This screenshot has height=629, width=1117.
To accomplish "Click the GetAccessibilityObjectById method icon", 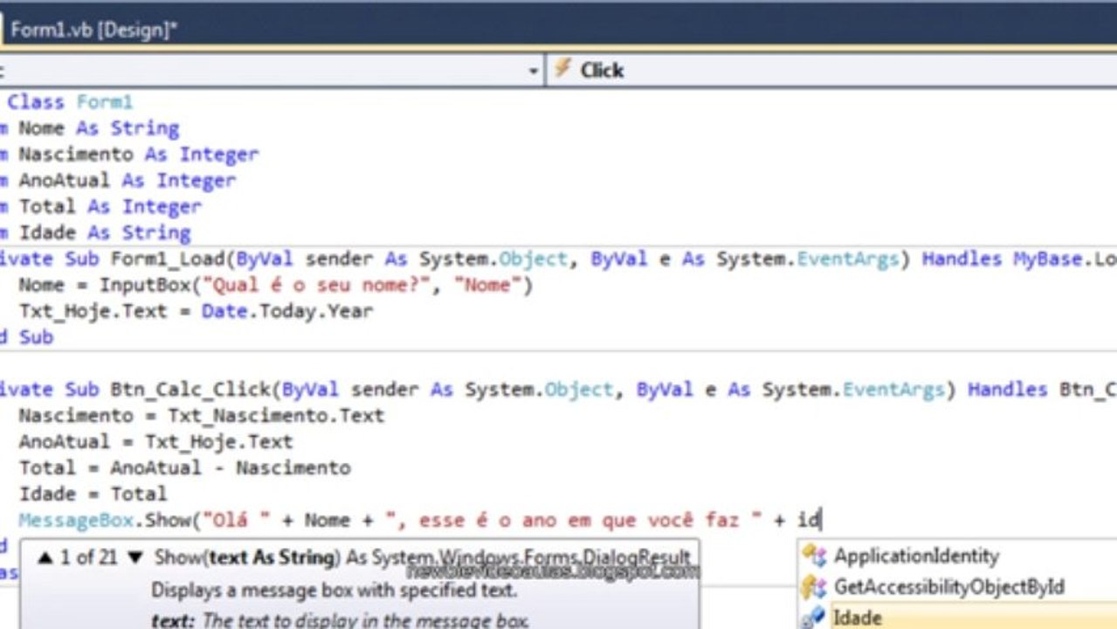I will click(x=814, y=586).
